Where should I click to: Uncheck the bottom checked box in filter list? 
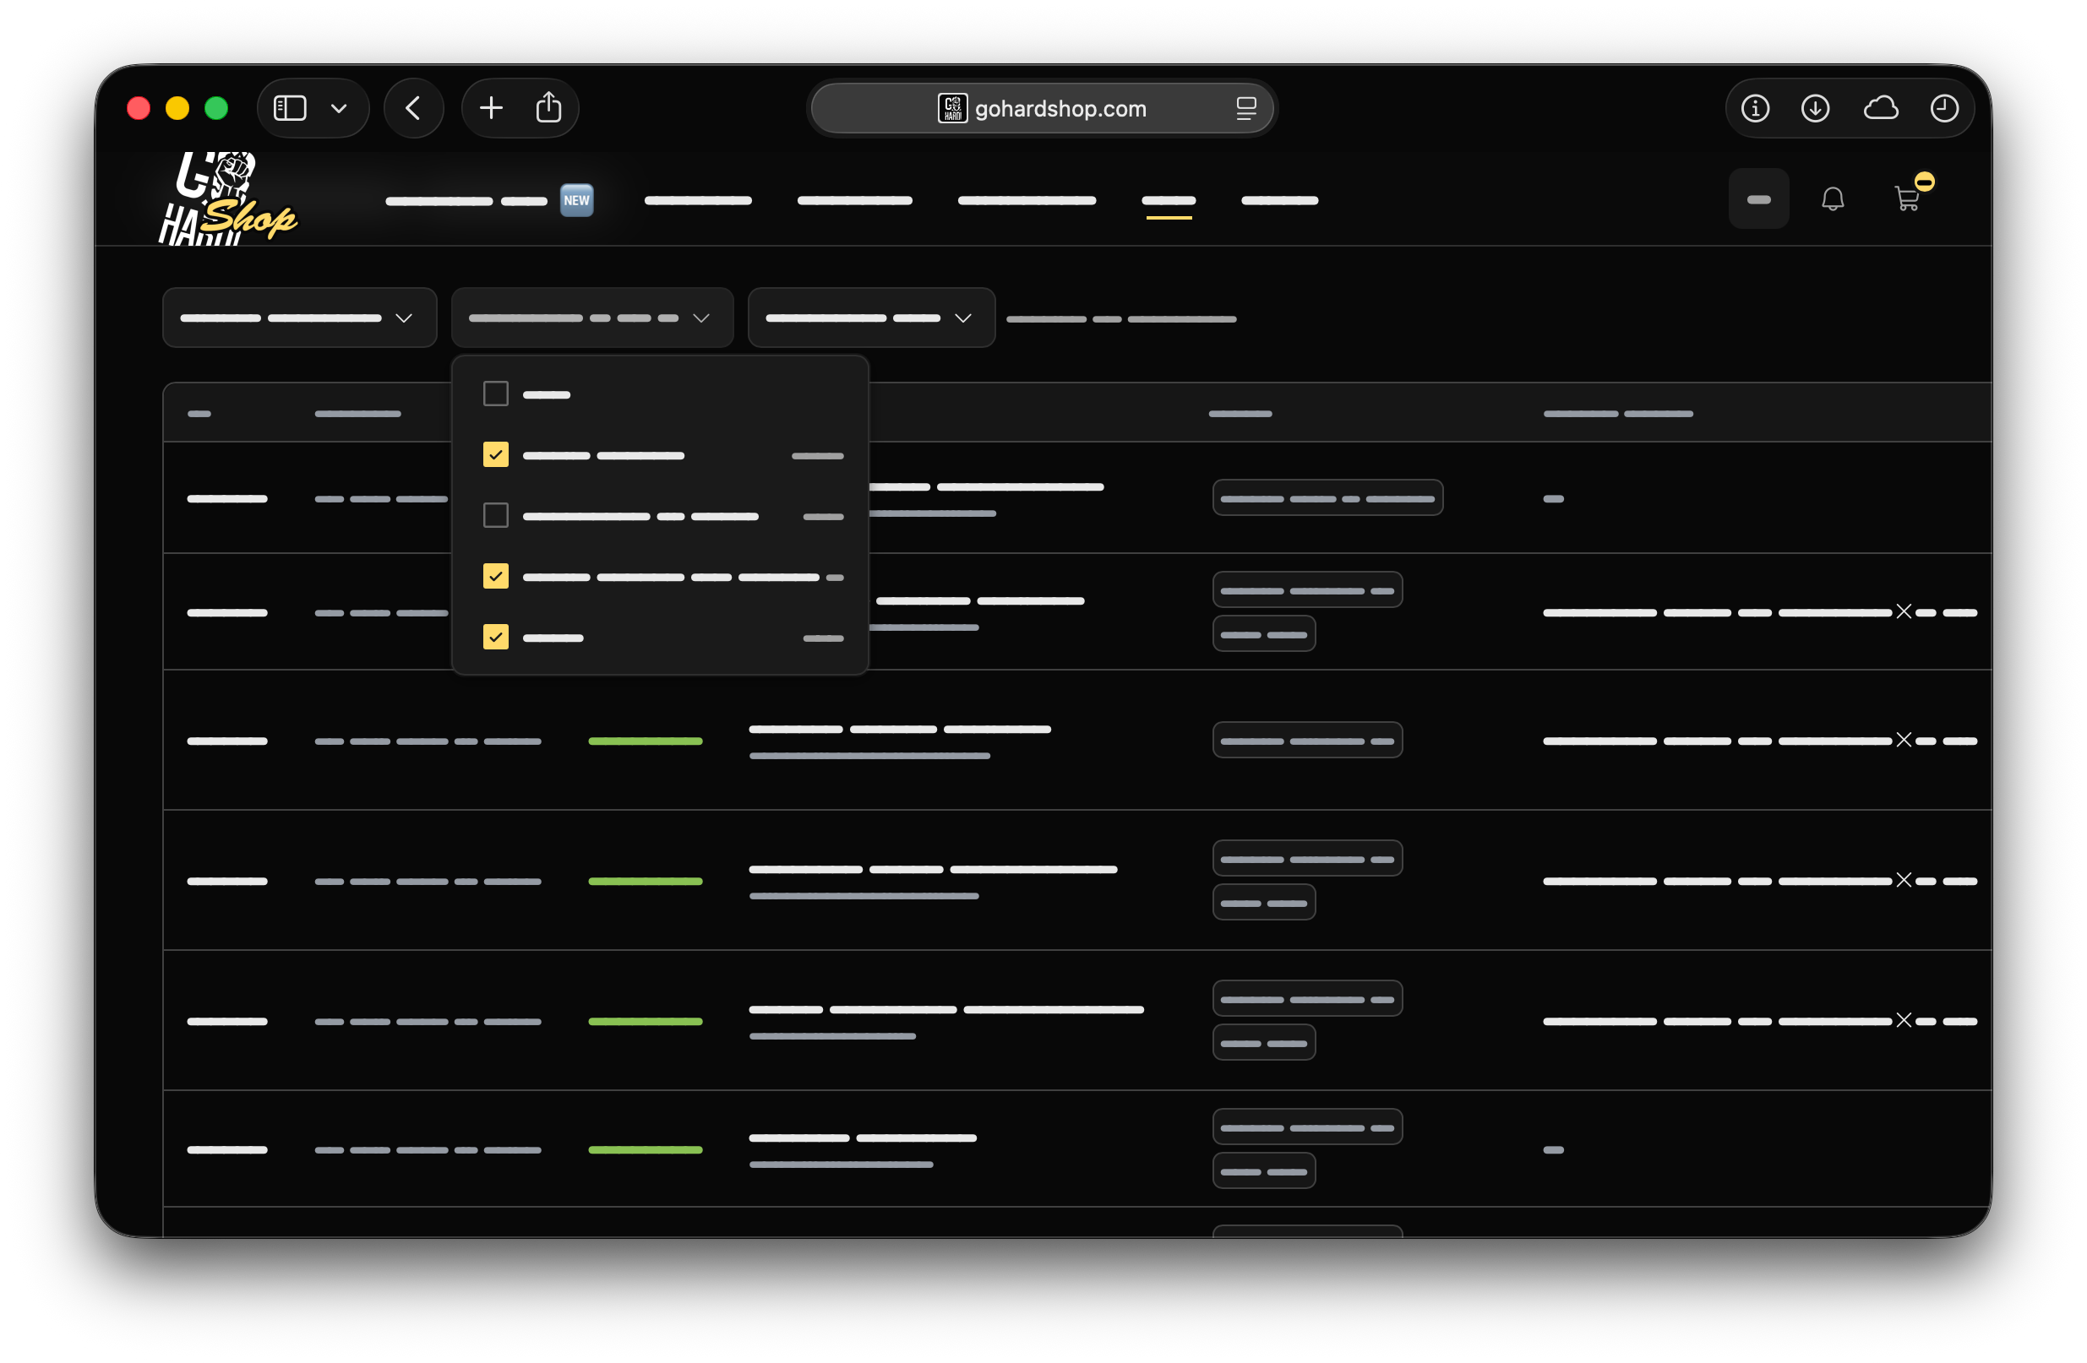495,638
